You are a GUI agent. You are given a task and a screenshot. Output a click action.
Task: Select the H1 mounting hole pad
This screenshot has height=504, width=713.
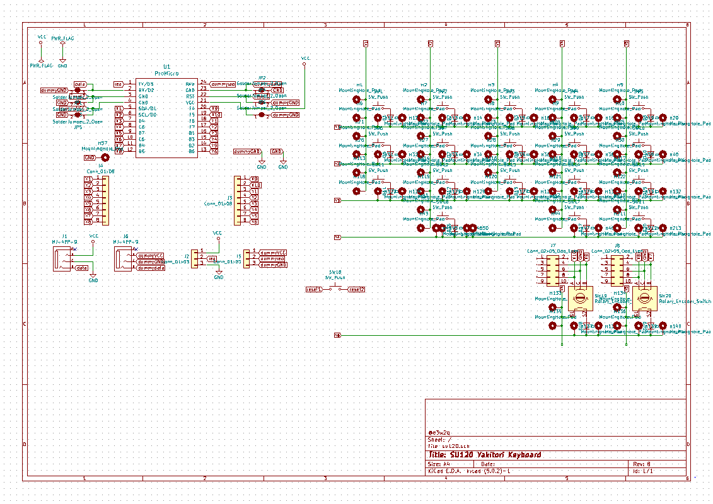pos(357,100)
